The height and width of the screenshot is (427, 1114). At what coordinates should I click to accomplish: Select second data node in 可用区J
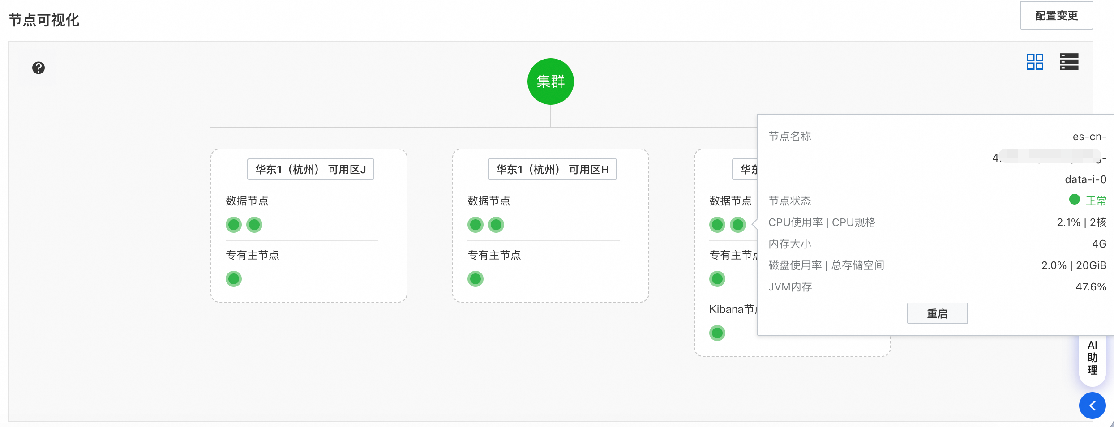click(254, 225)
